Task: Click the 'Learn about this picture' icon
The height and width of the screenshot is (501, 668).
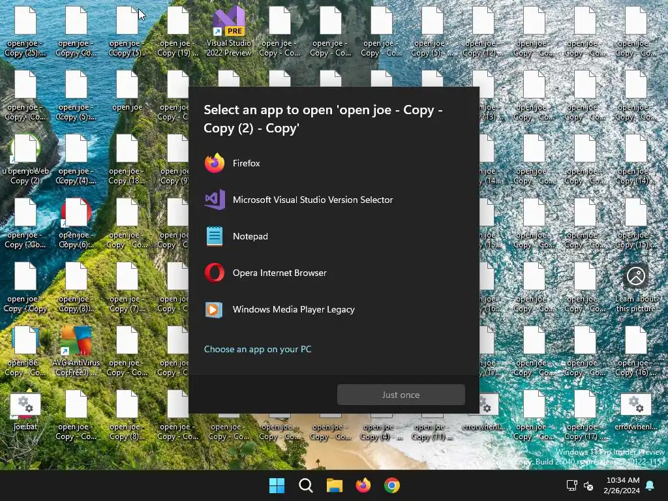Action: click(635, 288)
